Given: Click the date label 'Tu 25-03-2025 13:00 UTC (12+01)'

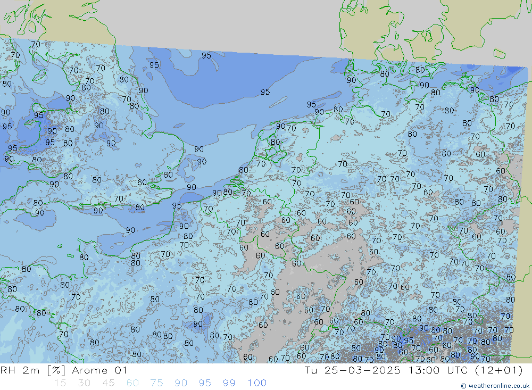Looking at the screenshot, I should point(413,370).
